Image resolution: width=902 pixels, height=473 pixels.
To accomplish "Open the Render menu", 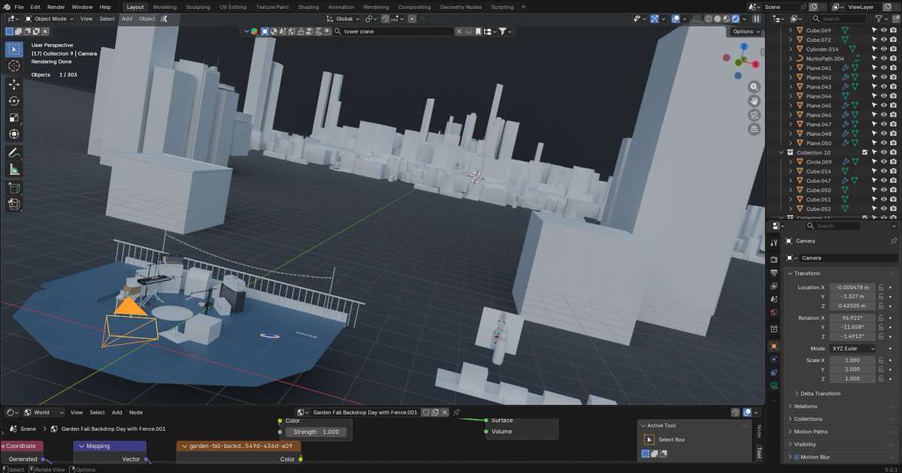I will (x=56, y=7).
